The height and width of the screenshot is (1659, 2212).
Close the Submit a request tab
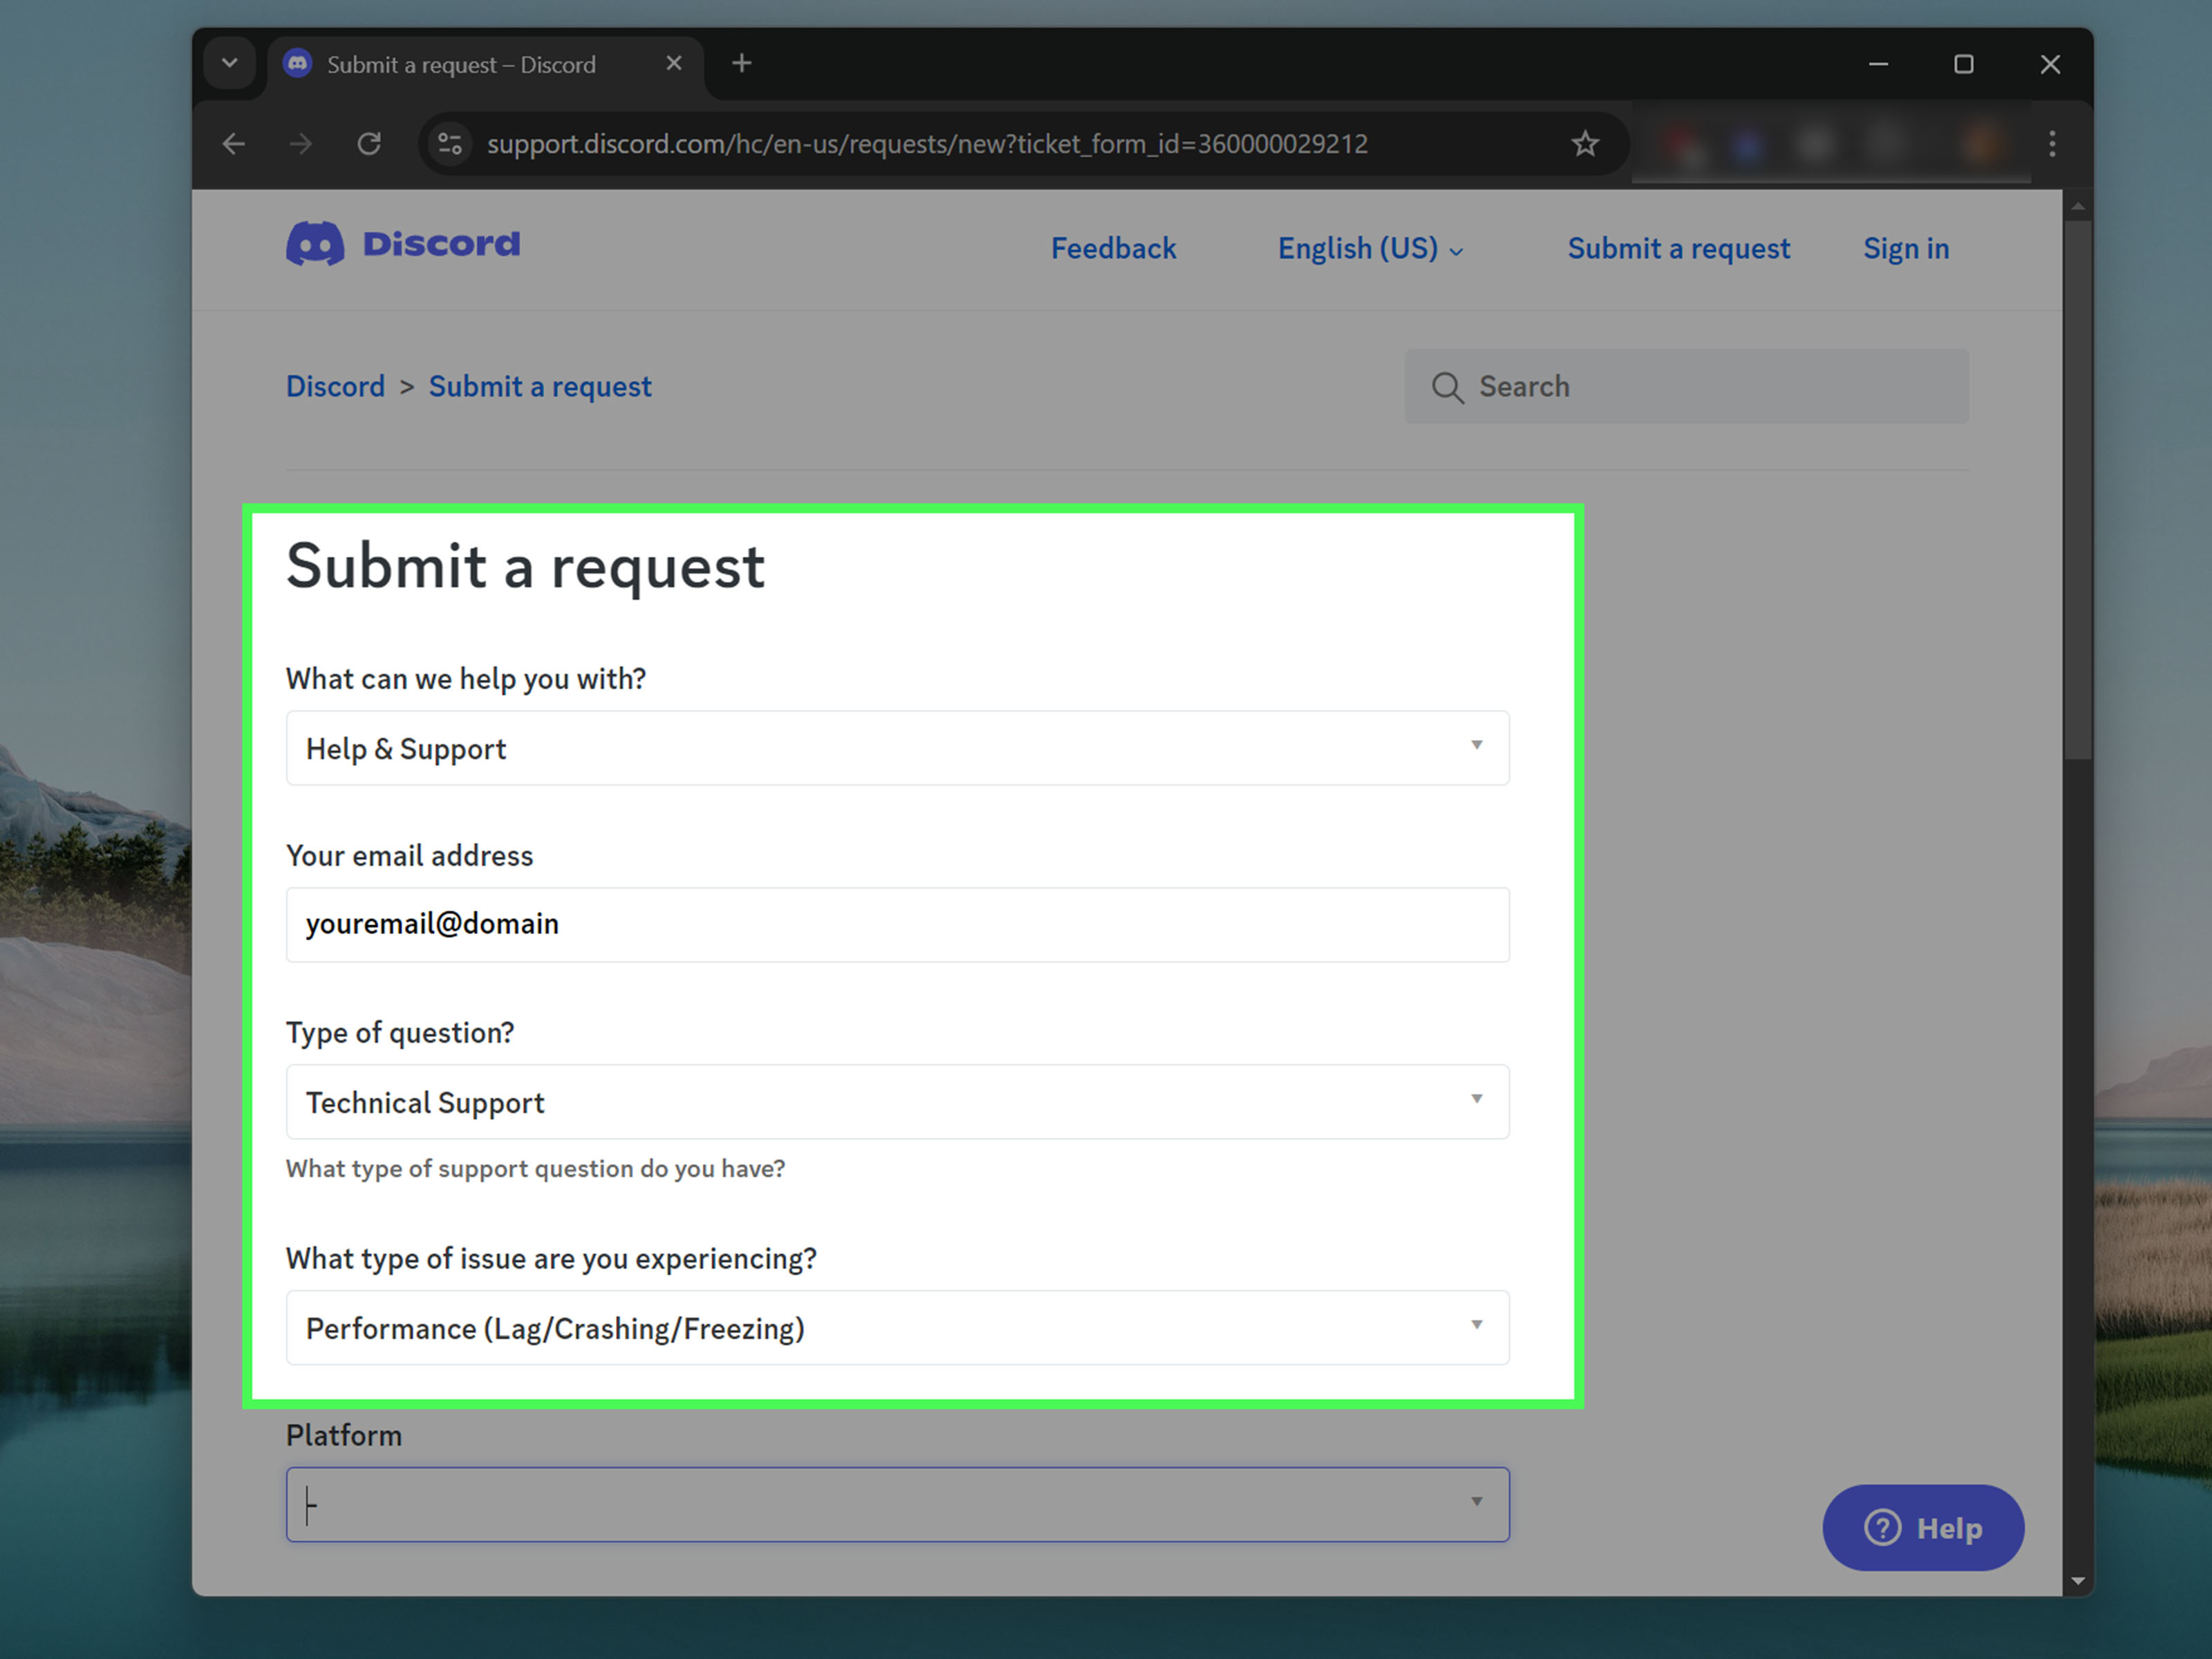(674, 64)
